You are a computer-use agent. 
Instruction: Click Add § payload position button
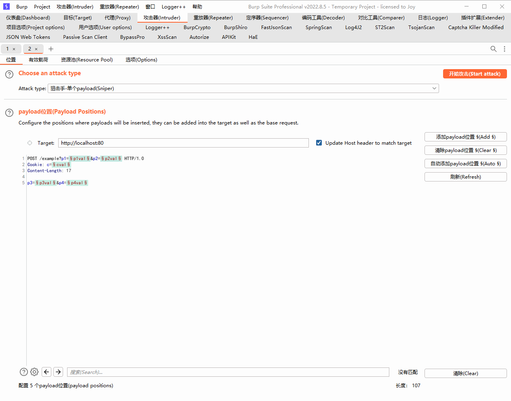click(466, 137)
